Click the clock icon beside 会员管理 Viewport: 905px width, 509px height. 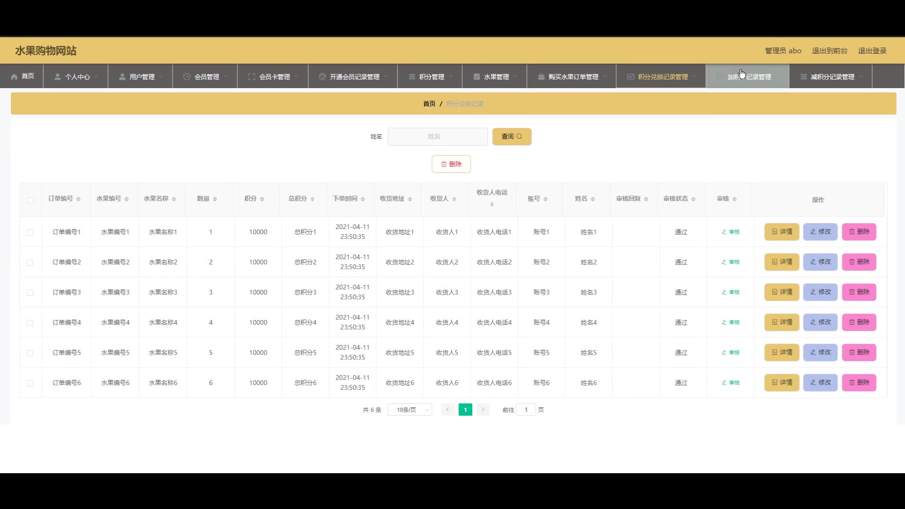tap(187, 76)
